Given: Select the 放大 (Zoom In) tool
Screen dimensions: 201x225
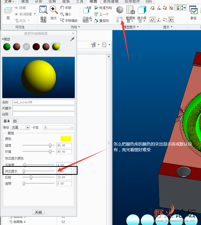Looking at the screenshot, I should pos(54,13).
